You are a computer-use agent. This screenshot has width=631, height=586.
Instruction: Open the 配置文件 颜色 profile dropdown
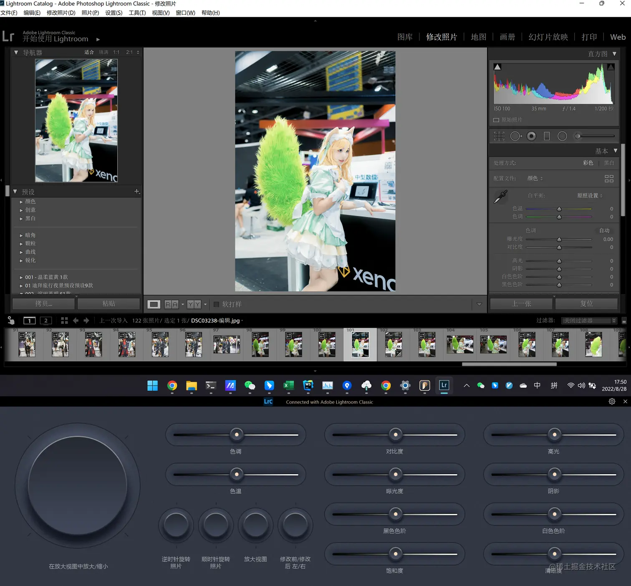click(535, 178)
